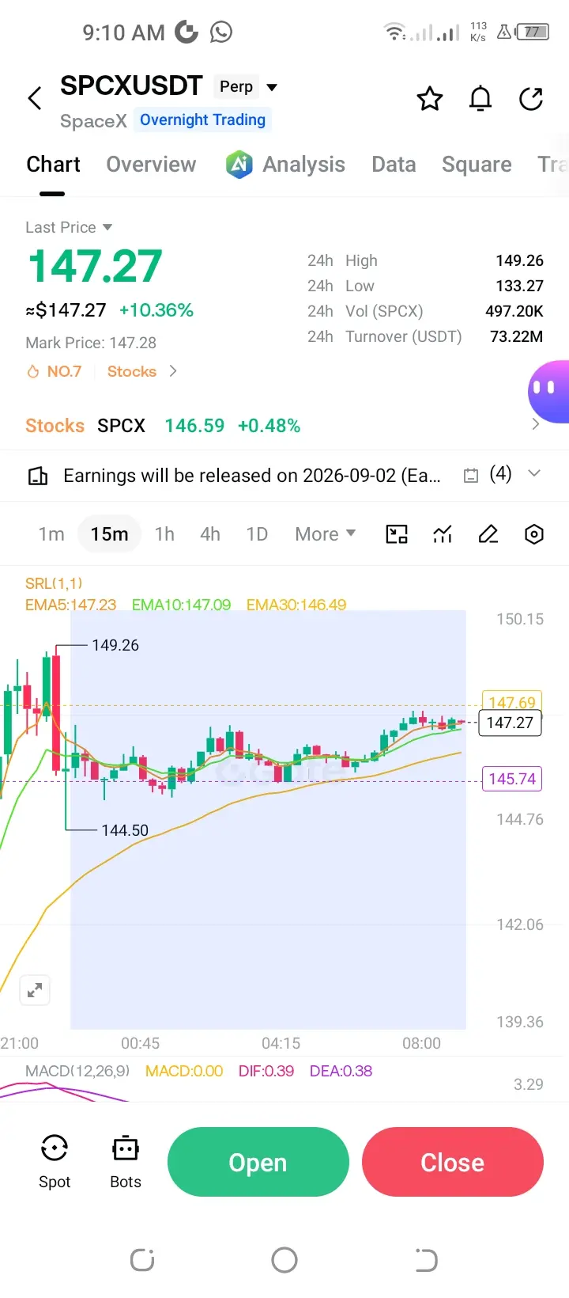Switch to the Overview tab
569x1298 pixels.
pos(151,165)
